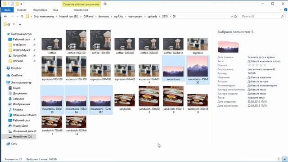Add author in Добавьте автора field

point(258,81)
